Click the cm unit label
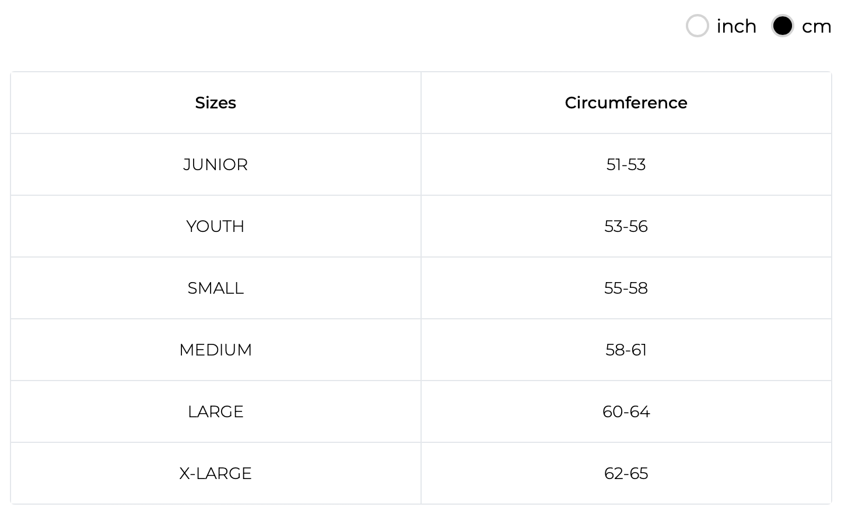 (817, 27)
